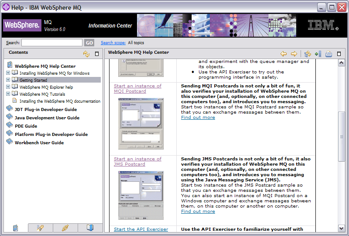This screenshot has width=349, height=236.
Task: Open the Search Results tab icon
Action: click(40, 228)
